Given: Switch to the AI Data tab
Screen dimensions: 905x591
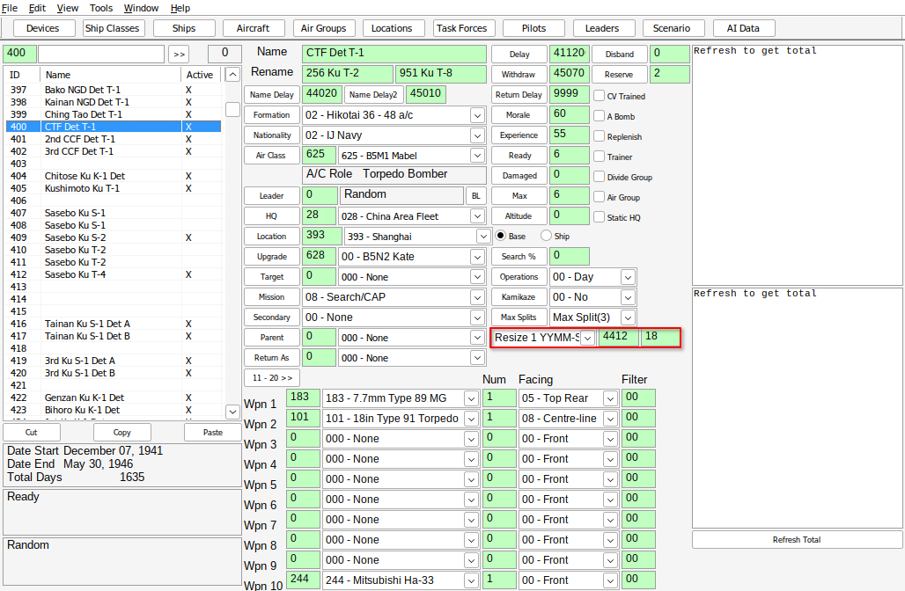Looking at the screenshot, I should (x=743, y=28).
